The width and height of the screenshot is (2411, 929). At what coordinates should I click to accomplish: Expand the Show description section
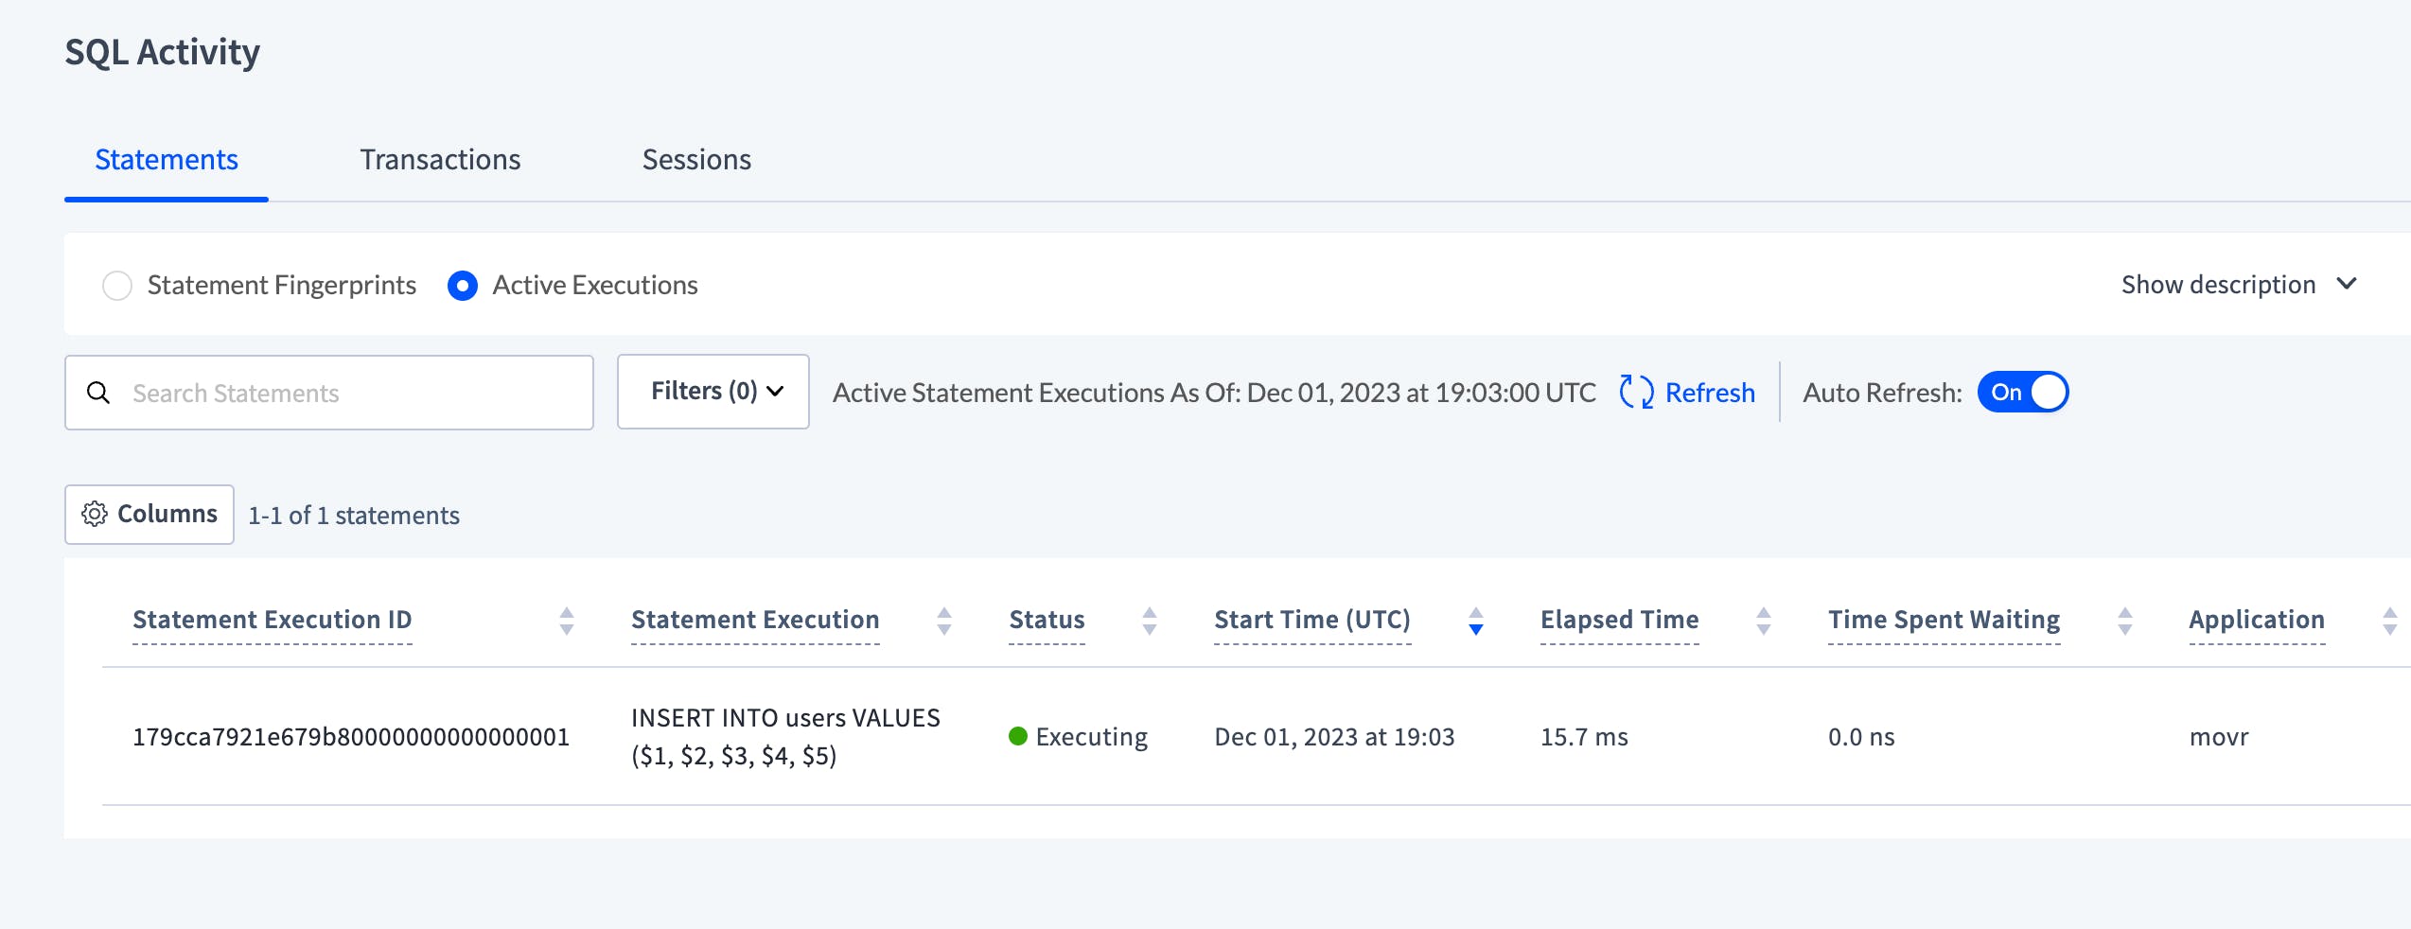(x=2238, y=285)
